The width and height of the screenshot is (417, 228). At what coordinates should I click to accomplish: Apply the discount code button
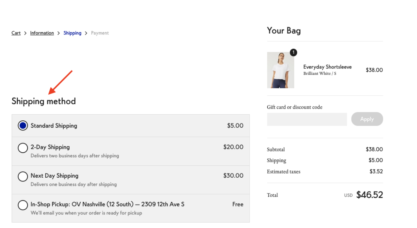click(x=367, y=119)
